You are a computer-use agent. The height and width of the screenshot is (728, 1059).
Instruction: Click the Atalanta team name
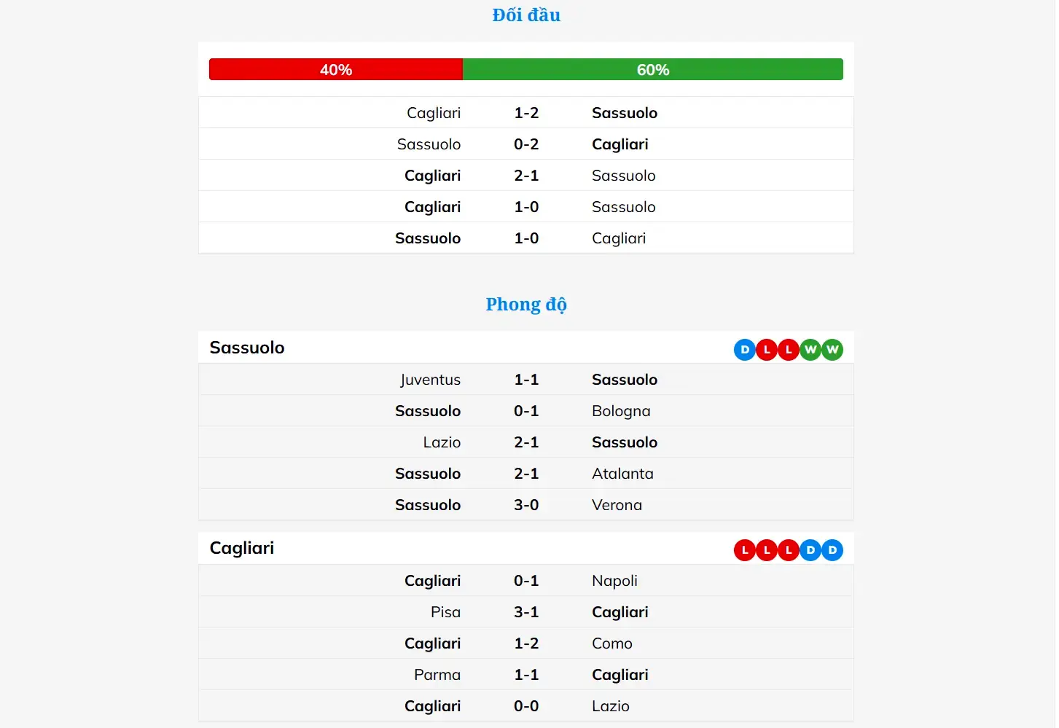pyautogui.click(x=622, y=474)
